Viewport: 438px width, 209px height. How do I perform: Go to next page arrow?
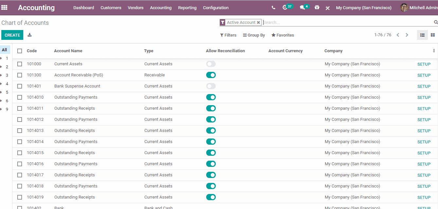[407, 35]
